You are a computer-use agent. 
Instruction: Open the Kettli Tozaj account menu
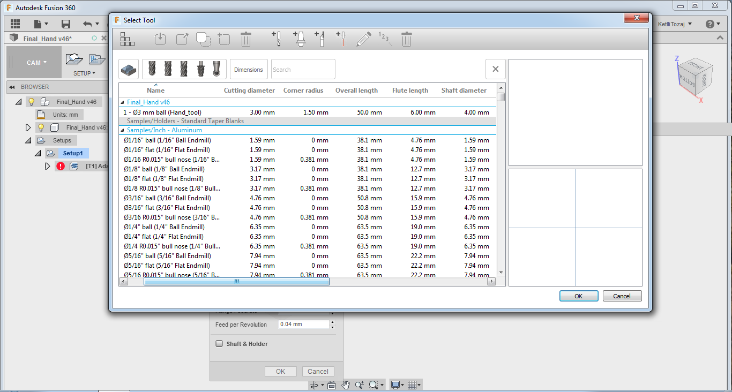pos(675,24)
